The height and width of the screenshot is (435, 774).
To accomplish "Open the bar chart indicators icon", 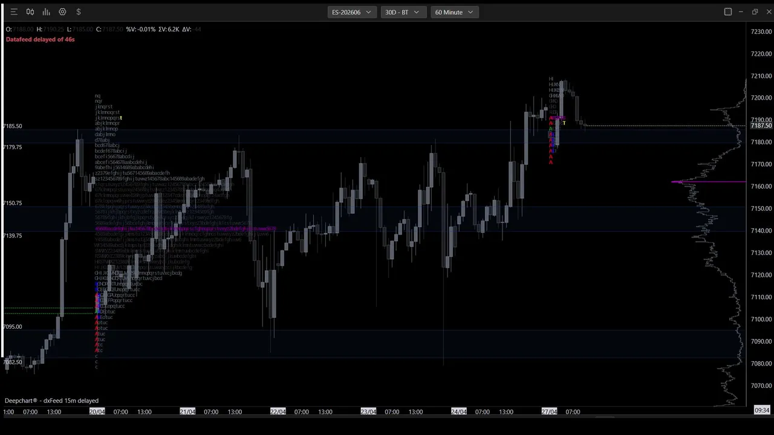I will 46,11.
